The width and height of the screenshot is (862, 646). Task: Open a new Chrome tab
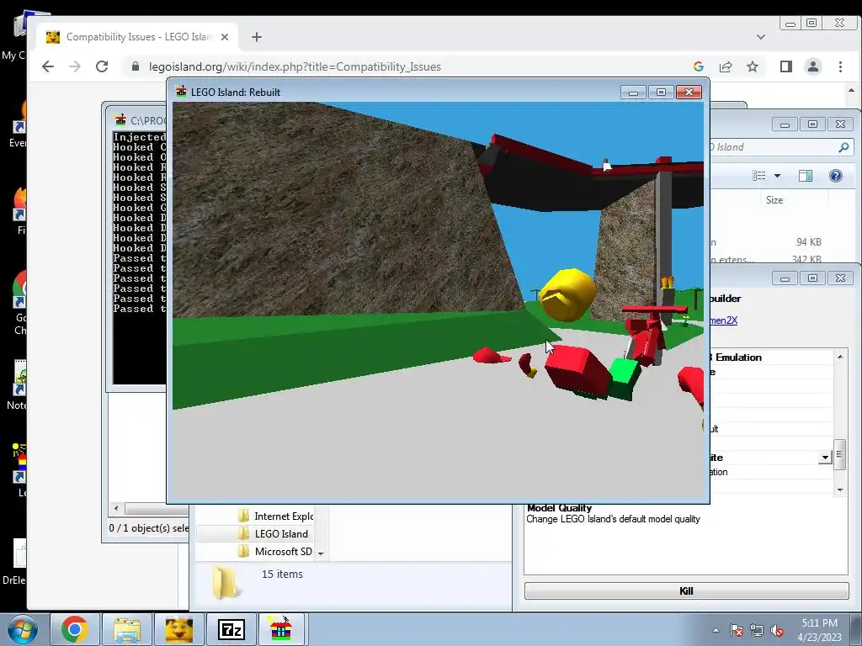tap(256, 37)
